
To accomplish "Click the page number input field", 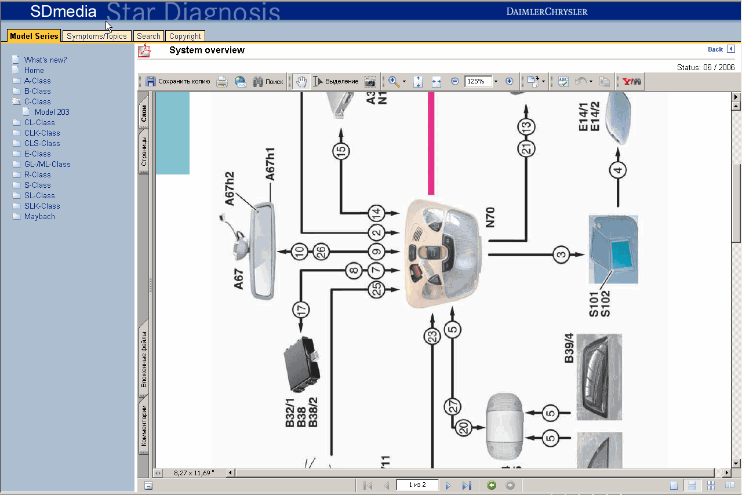I will click(417, 485).
